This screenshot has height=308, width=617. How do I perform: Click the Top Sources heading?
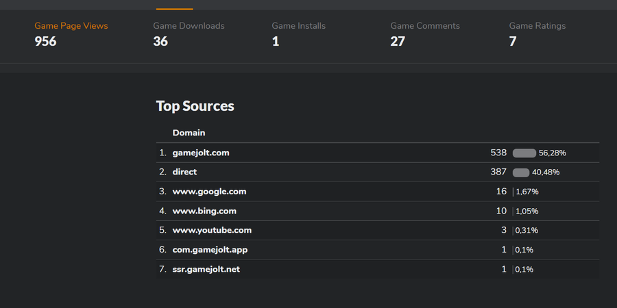click(195, 106)
